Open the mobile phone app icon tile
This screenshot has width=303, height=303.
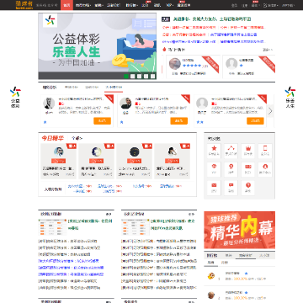[265, 151]
